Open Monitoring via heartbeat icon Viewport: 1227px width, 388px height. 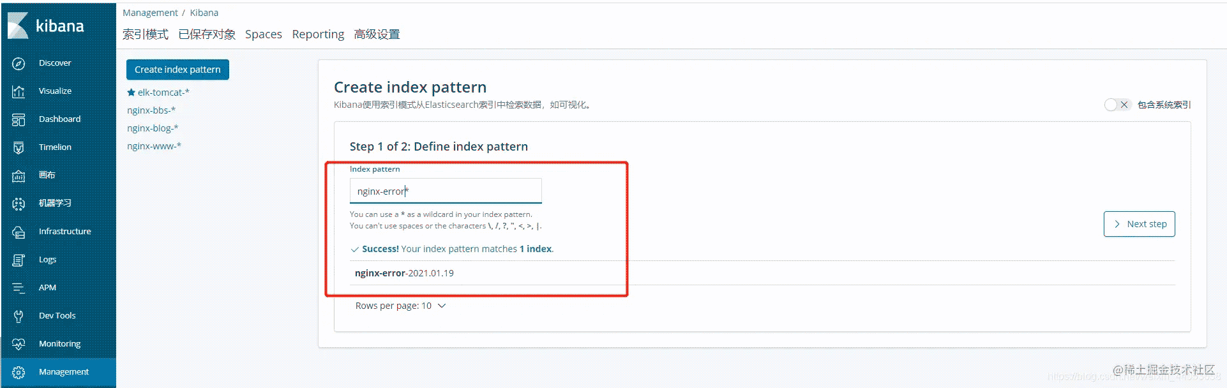pos(19,344)
